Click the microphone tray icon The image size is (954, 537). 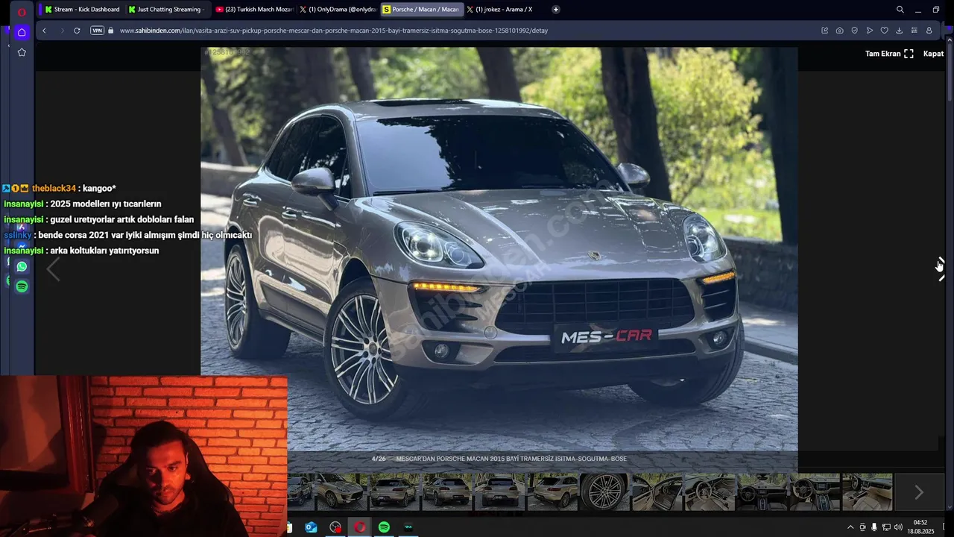coord(874,527)
